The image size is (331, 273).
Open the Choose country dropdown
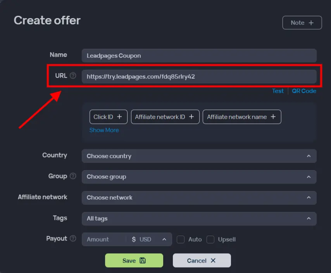199,156
